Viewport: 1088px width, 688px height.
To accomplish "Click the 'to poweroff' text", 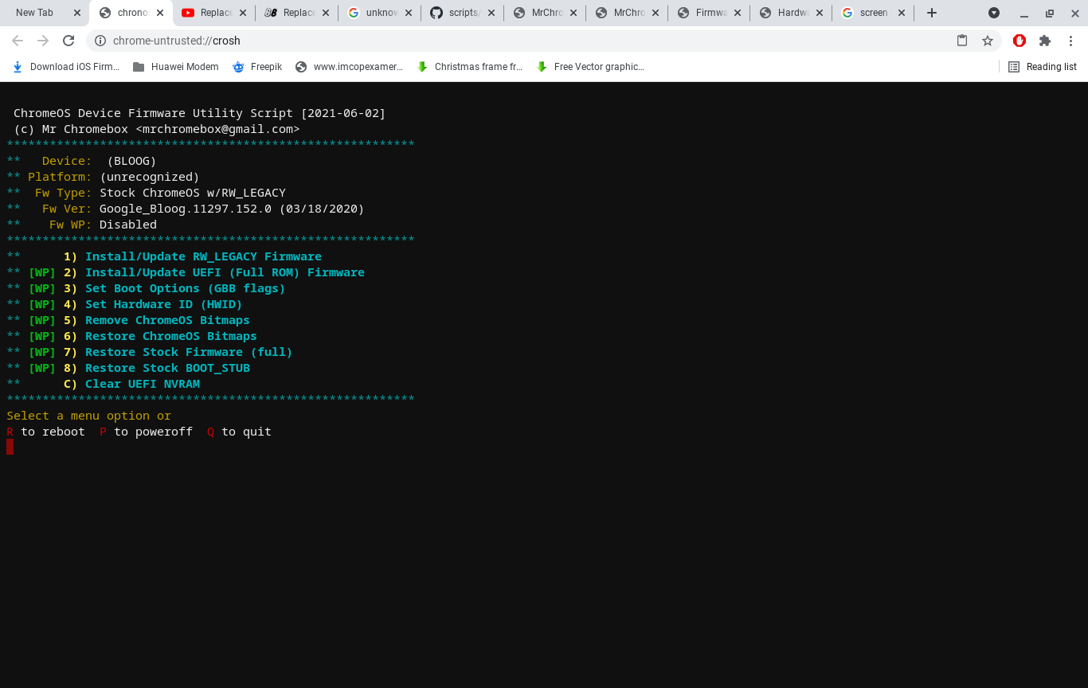I will coord(153,432).
